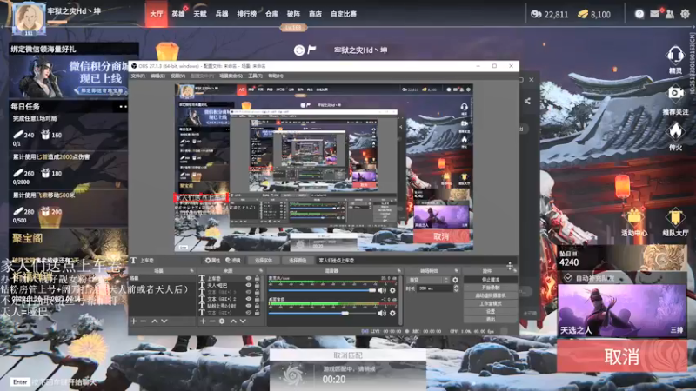Screen dimensions: 696x391
Task: Add a scene with OBS scenes plus button
Action: point(134,321)
